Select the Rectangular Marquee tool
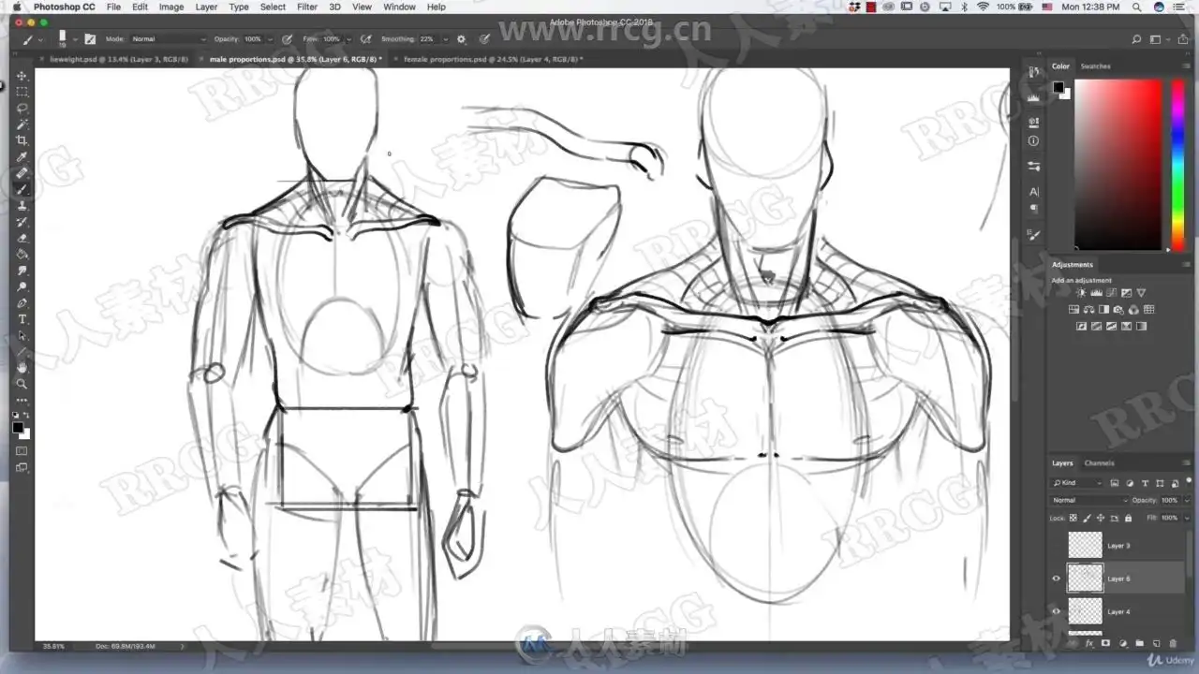The height and width of the screenshot is (674, 1199). (x=22, y=92)
